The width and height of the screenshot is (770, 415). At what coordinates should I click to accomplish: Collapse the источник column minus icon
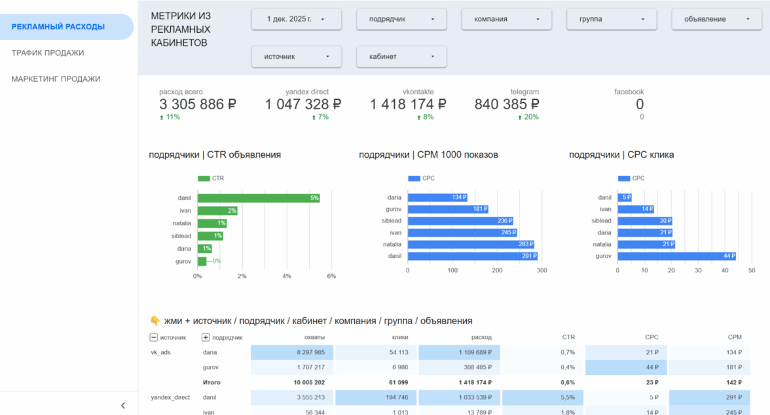[153, 338]
